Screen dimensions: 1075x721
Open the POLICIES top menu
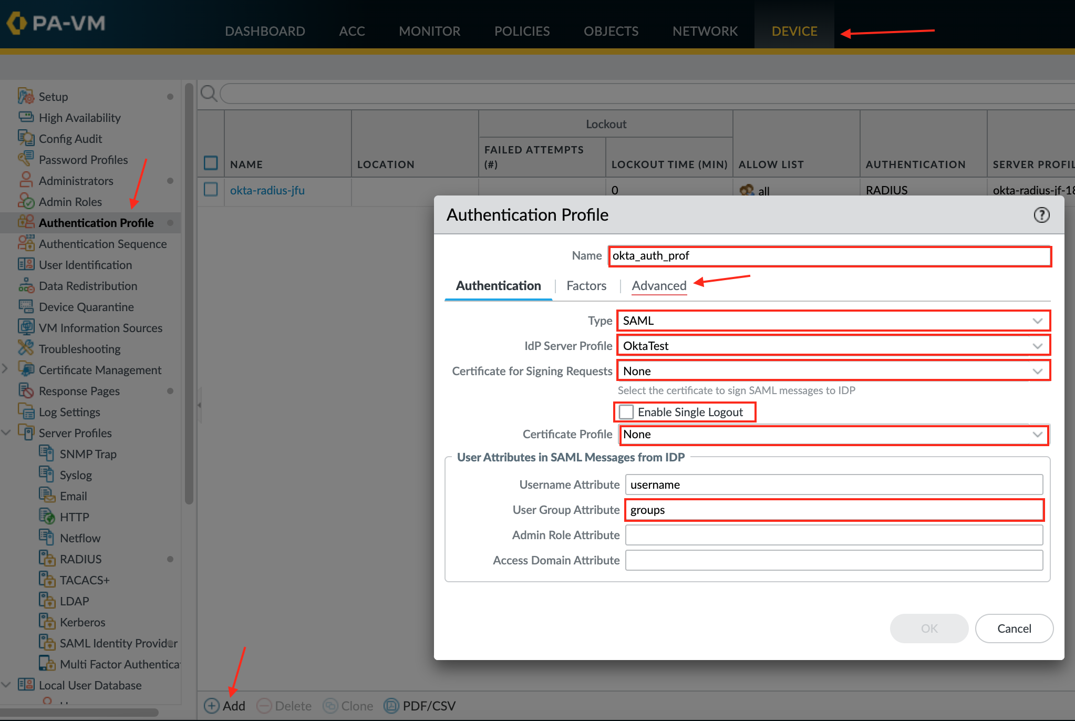coord(522,31)
